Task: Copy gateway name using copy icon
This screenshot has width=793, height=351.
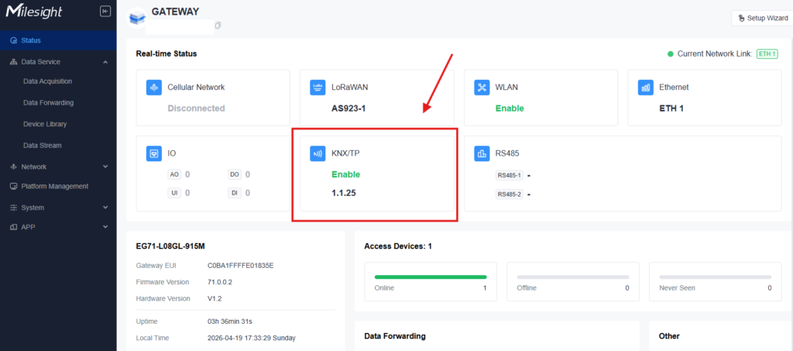Action: 218,26
